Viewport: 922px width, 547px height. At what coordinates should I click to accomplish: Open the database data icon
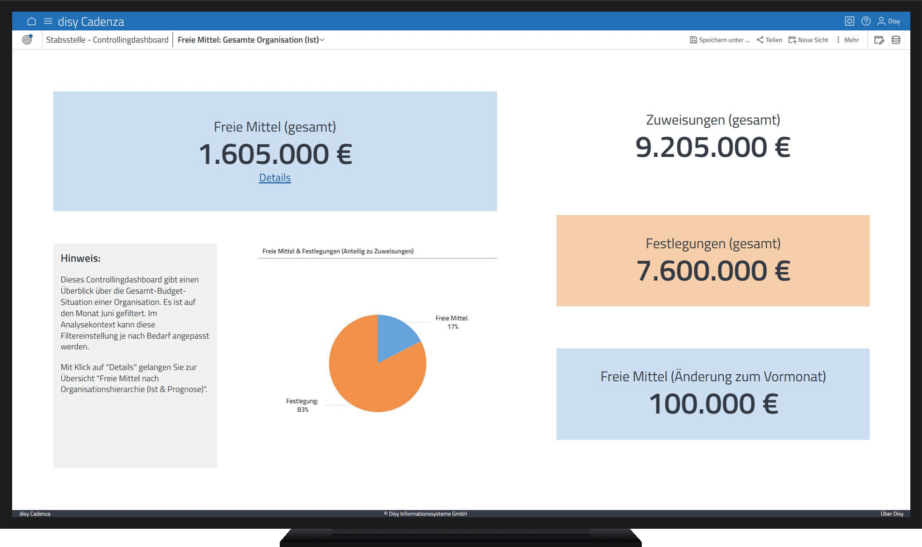pos(896,40)
